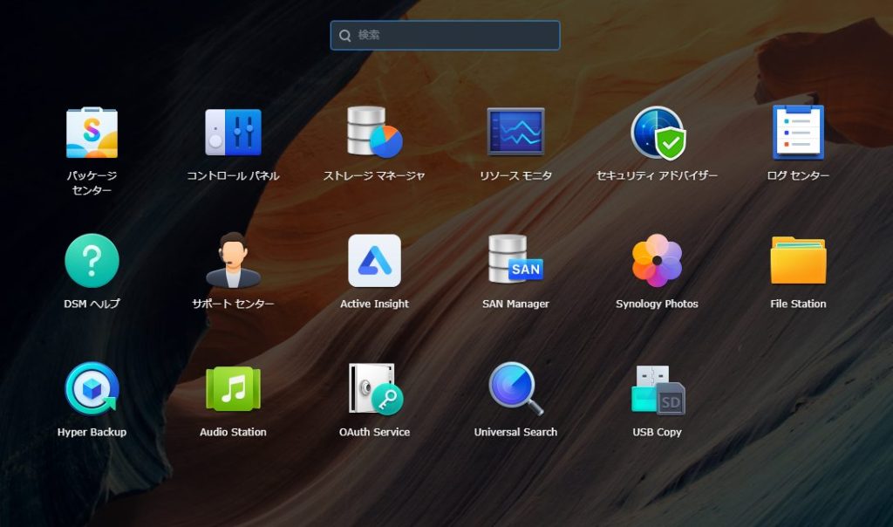
Task: Click the 検索 search input field
Action: point(453,36)
